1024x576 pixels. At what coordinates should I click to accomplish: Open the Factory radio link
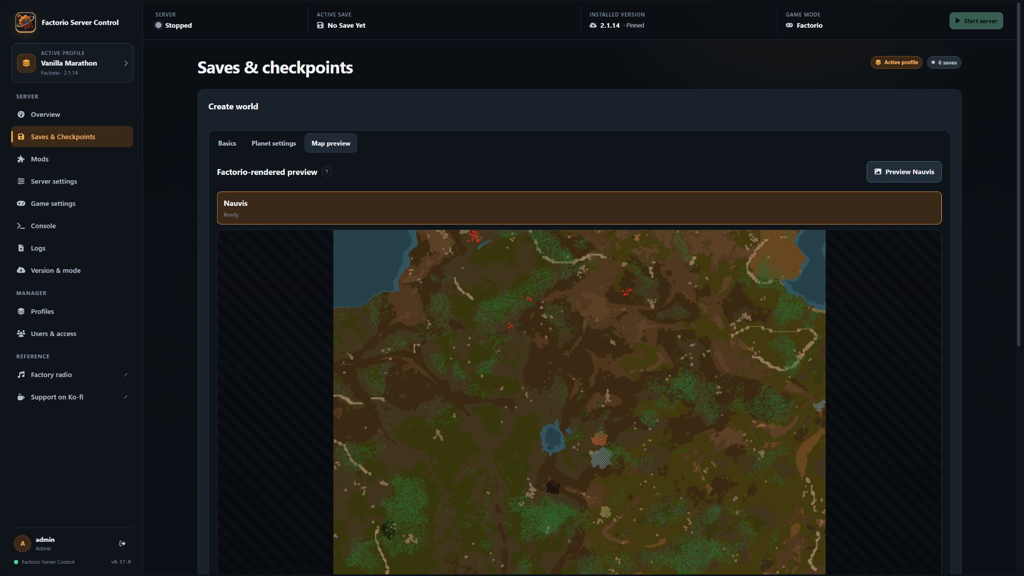pyautogui.click(x=73, y=375)
